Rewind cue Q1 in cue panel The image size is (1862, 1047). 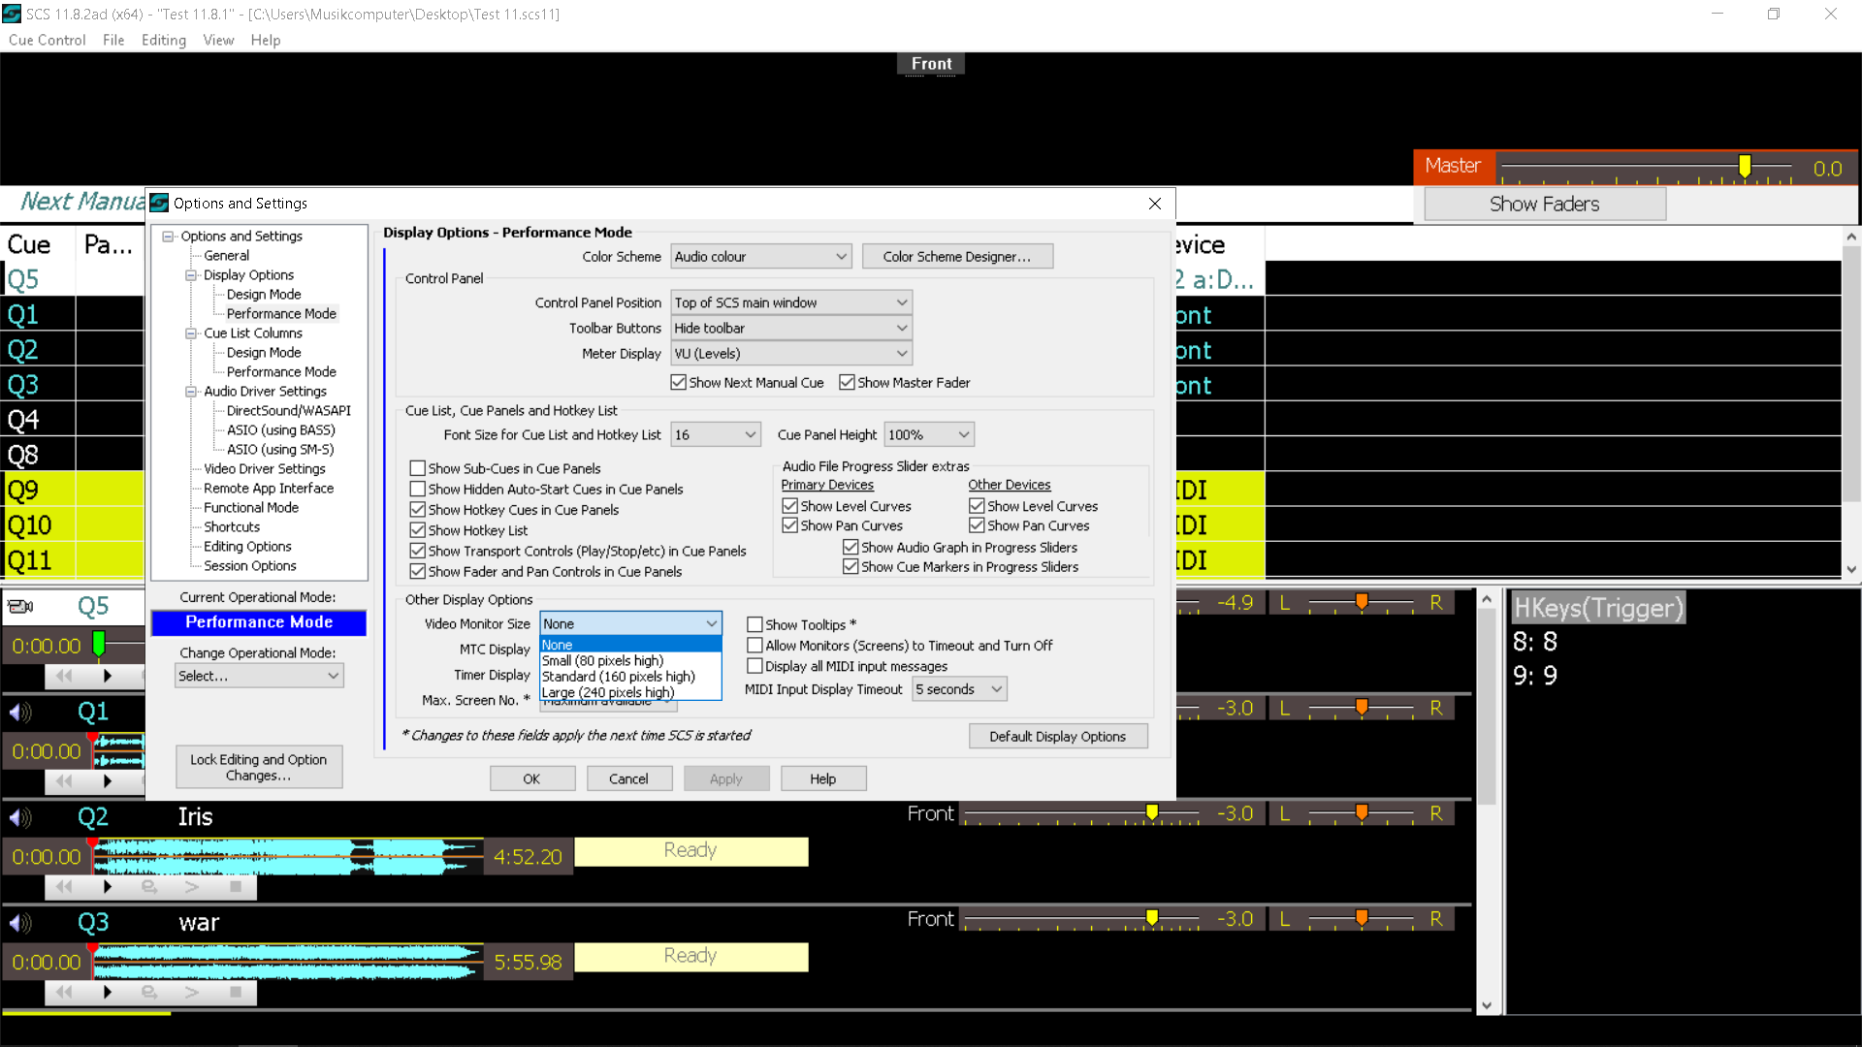click(65, 780)
